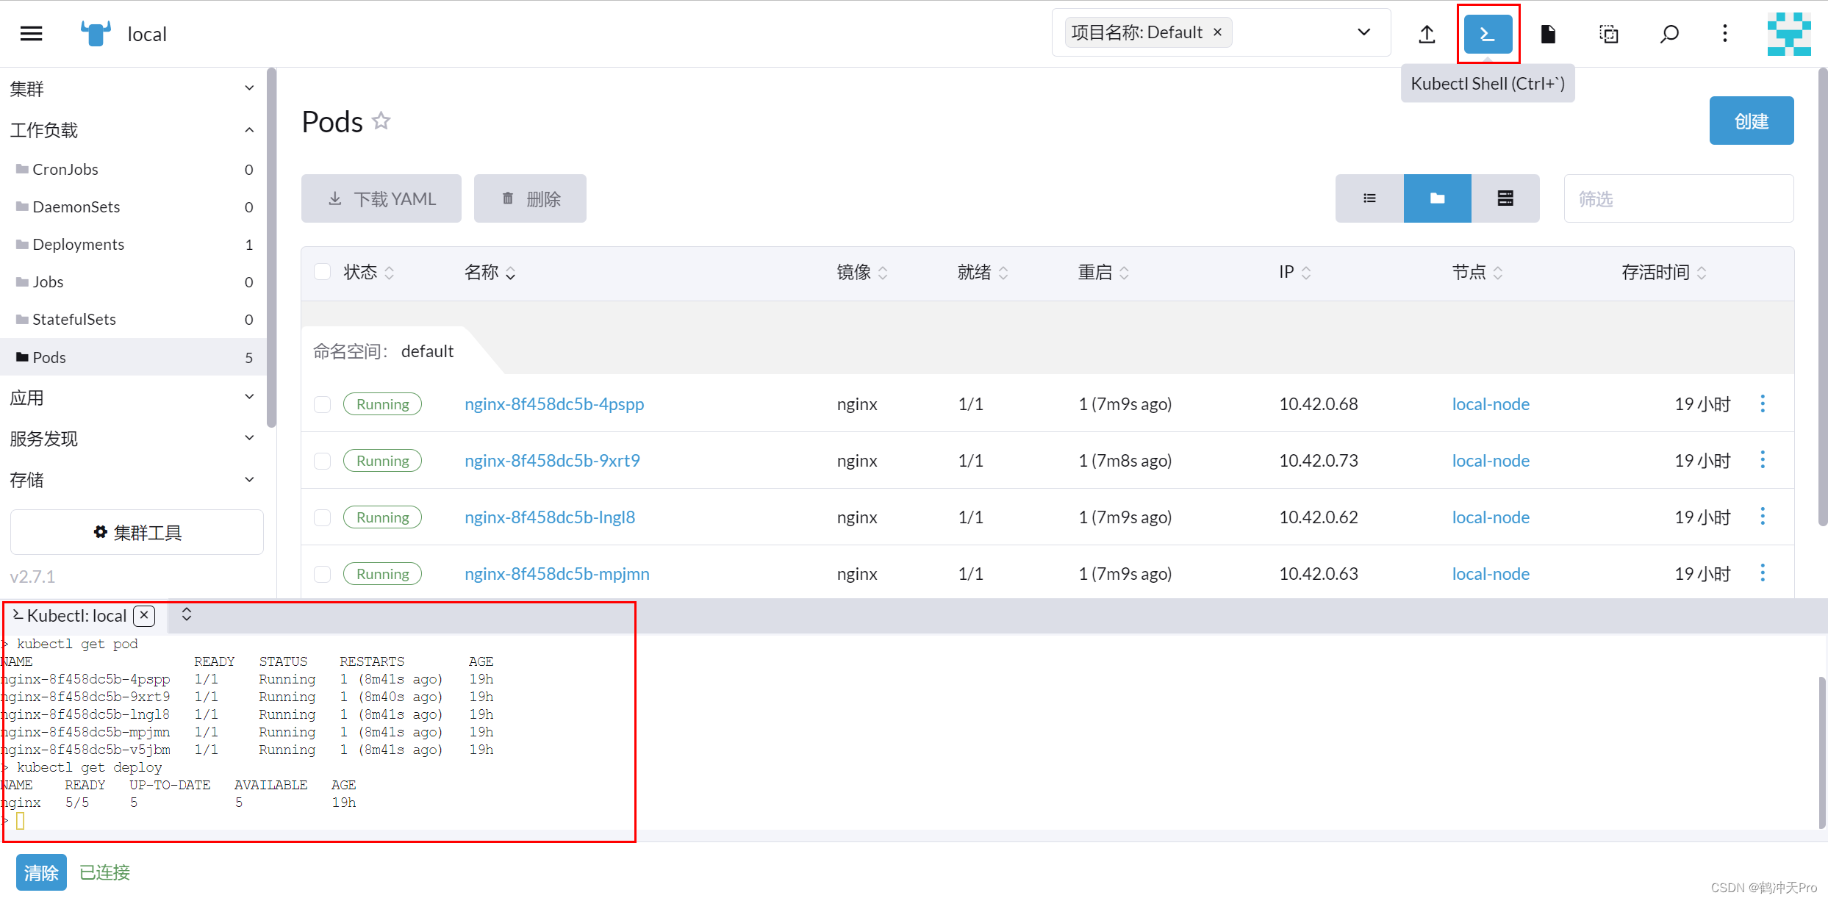
Task: Sort by 就绪 column
Action: 983,273
